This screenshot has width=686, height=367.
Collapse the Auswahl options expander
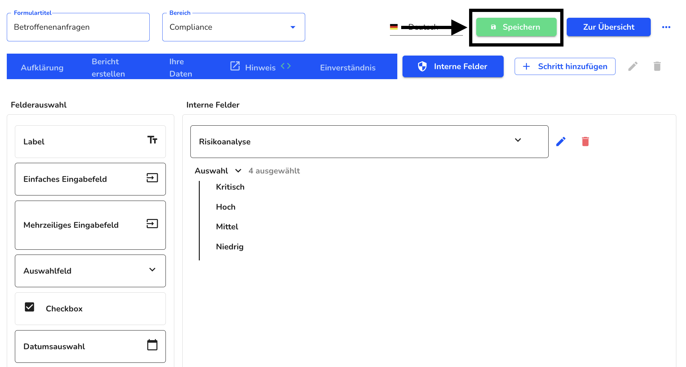(238, 171)
